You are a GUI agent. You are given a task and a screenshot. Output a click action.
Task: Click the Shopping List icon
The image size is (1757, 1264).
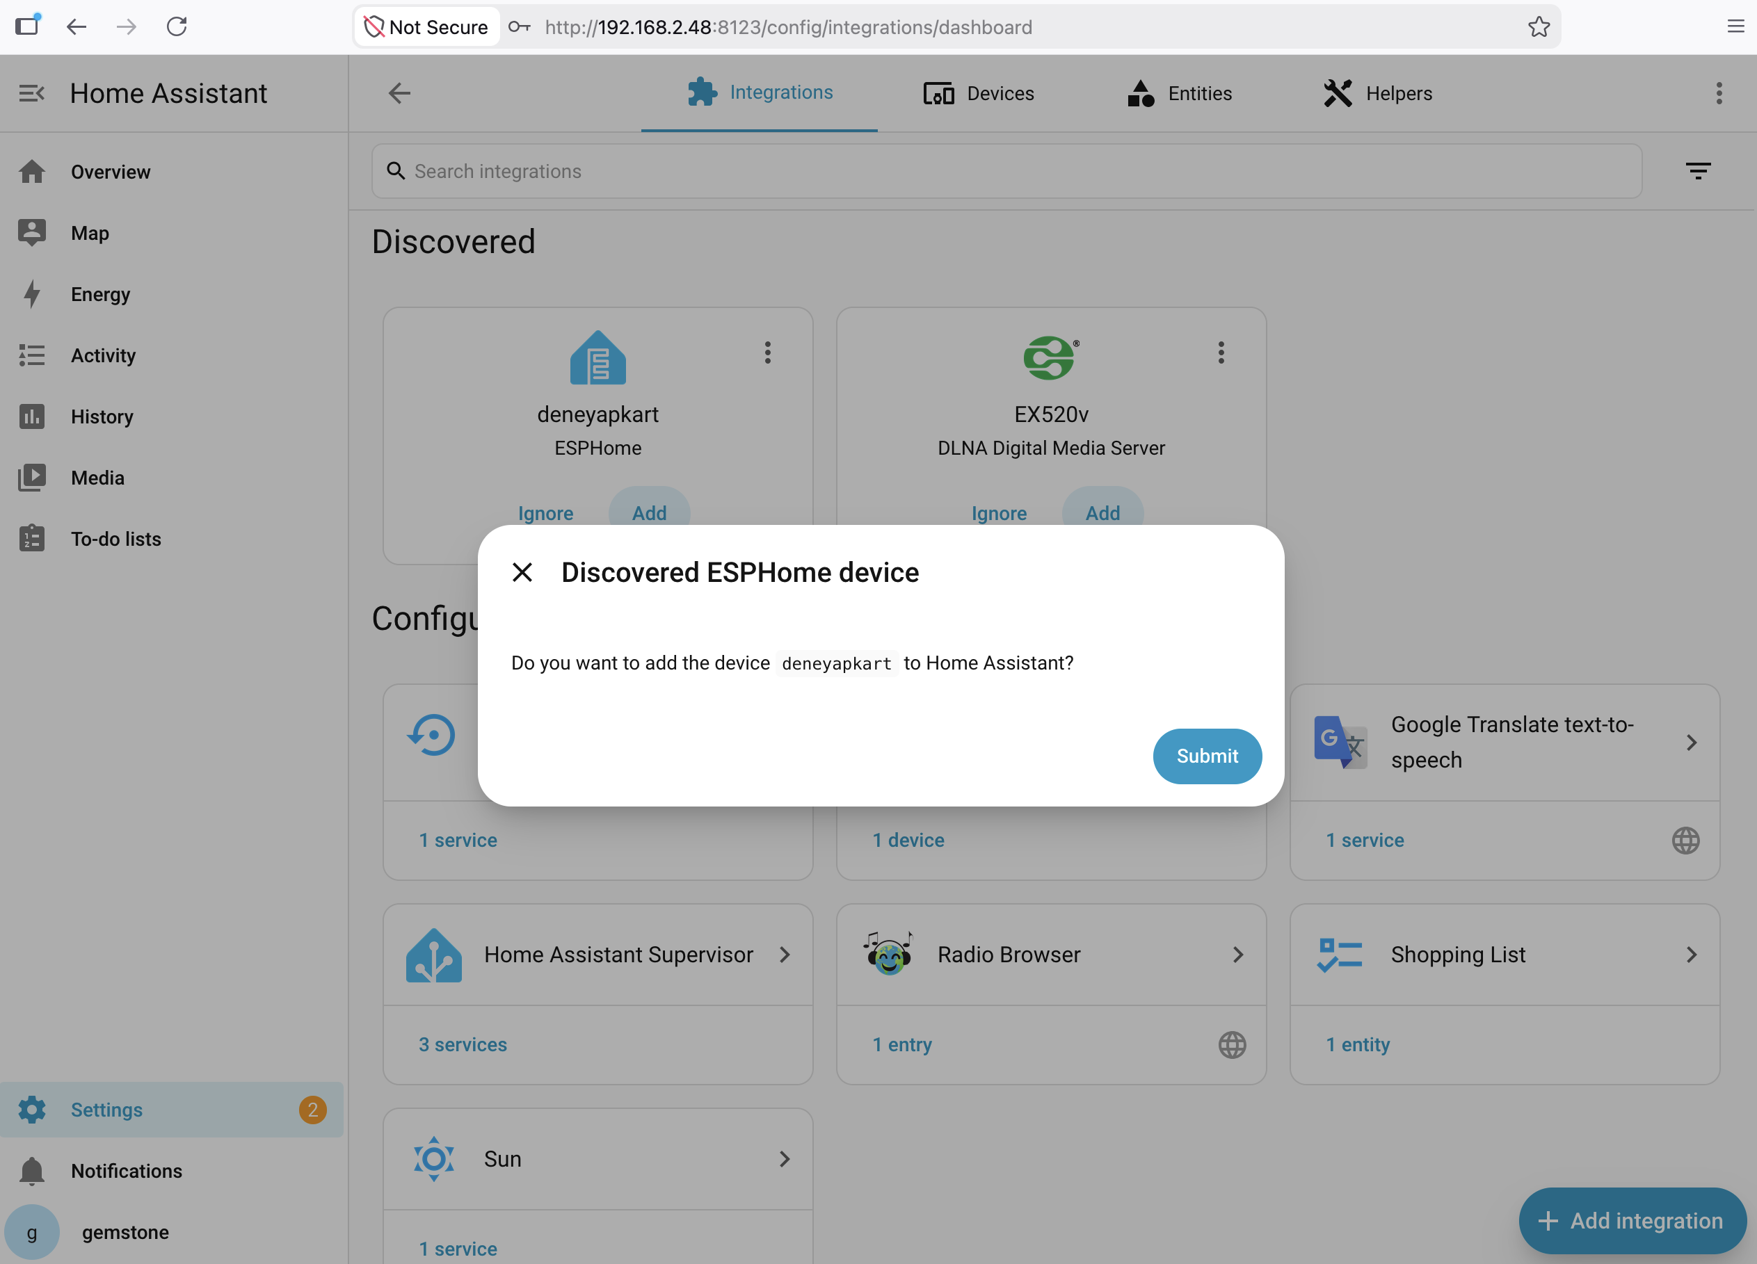click(1340, 955)
